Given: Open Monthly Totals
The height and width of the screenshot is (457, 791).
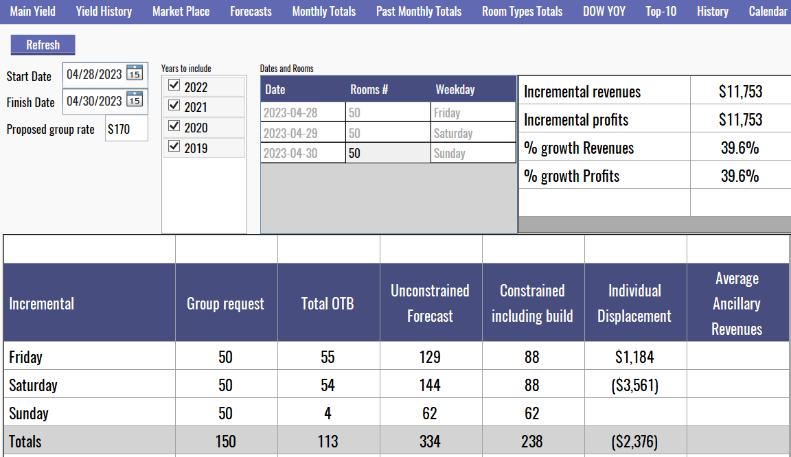Looking at the screenshot, I should (323, 11).
